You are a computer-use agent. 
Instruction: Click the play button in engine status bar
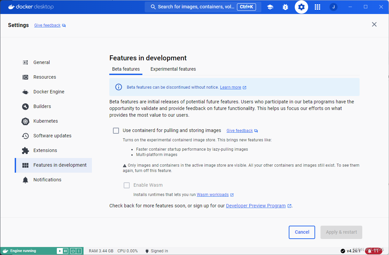pyautogui.click(x=59, y=251)
